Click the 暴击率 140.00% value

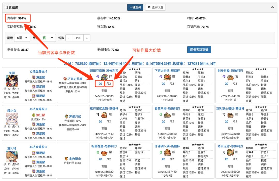point(114,18)
